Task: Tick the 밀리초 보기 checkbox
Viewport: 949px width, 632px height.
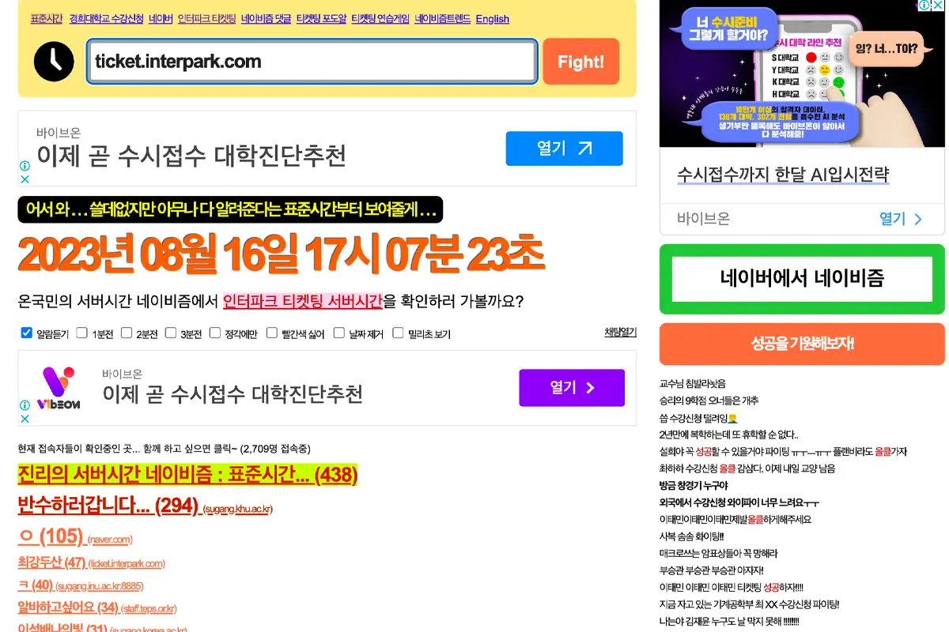Action: 398,333
